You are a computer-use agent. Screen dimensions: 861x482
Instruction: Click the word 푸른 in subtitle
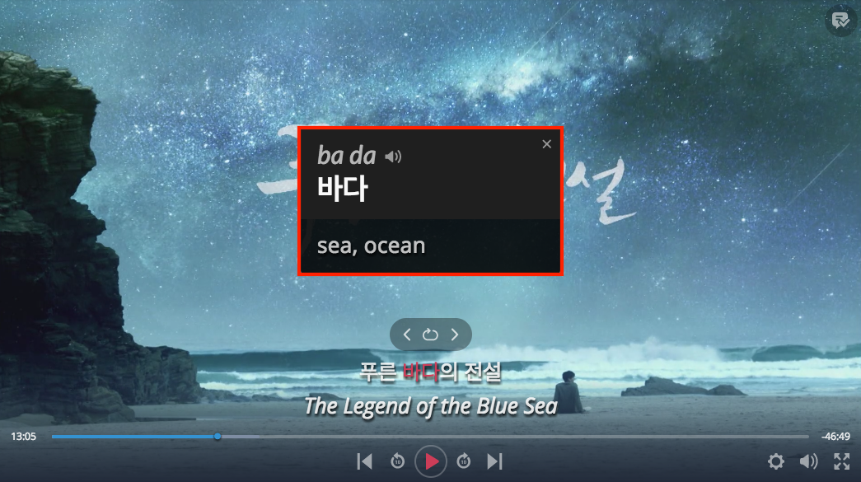click(x=378, y=372)
